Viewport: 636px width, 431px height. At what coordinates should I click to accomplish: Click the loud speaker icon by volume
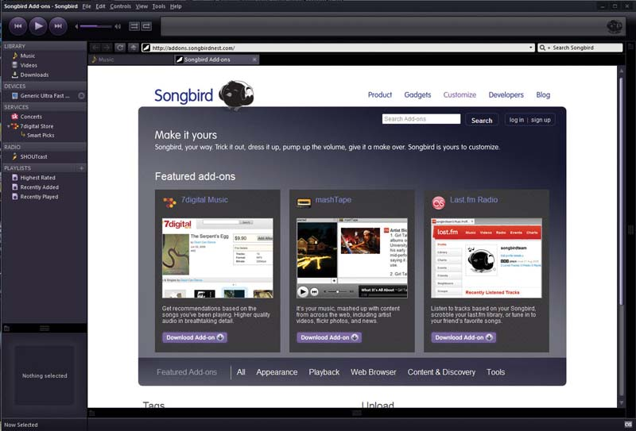point(118,27)
